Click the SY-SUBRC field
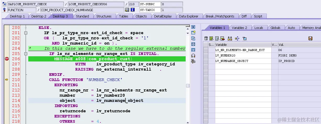This screenshot has height=124, width=321. (150, 4)
